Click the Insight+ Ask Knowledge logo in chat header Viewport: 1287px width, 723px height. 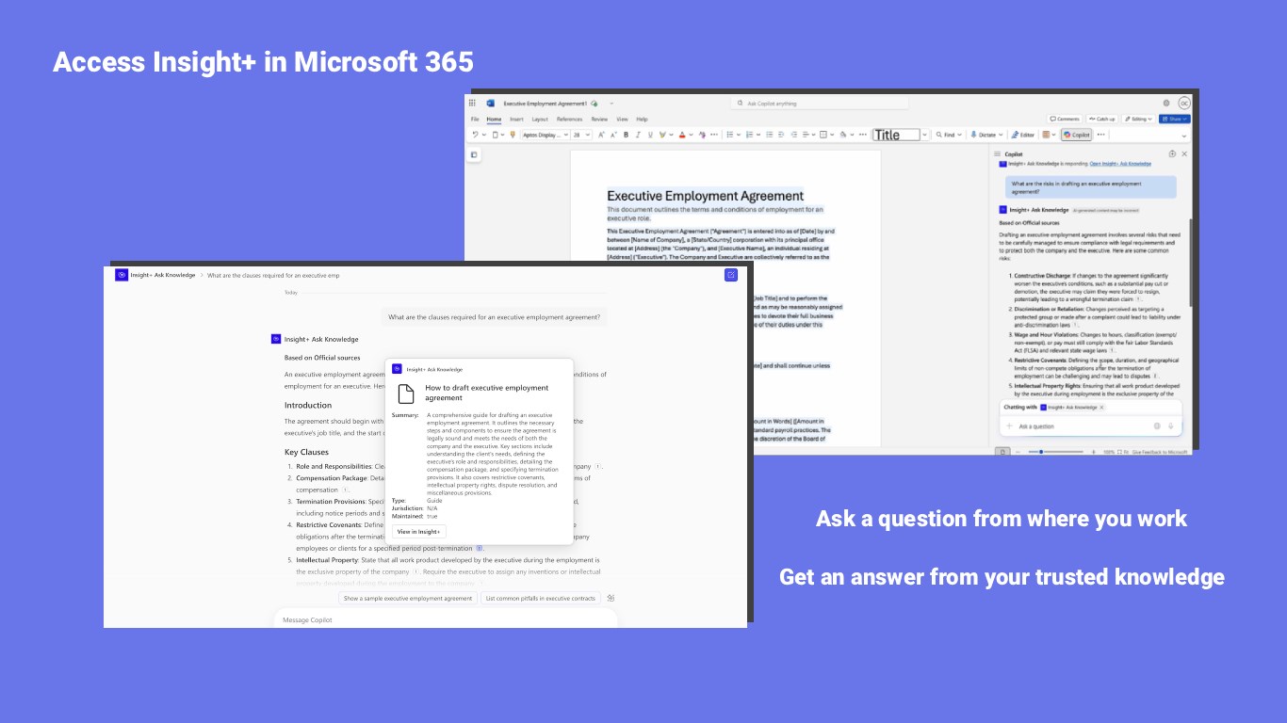point(122,275)
